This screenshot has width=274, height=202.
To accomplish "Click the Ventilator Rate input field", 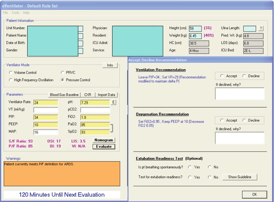I will (46, 103).
